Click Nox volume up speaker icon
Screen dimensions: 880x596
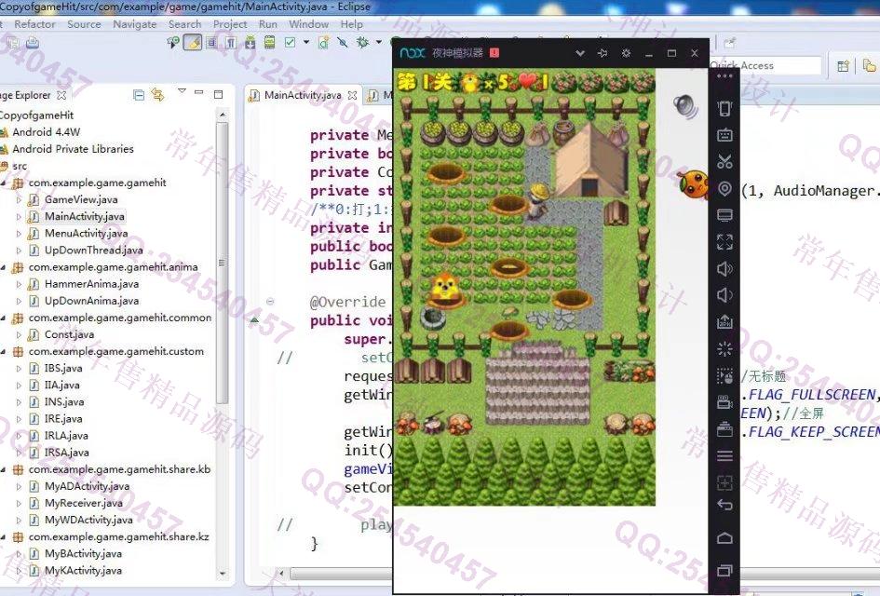coord(724,269)
